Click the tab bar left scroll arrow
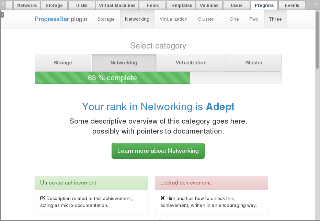The width and height of the screenshot is (320, 221). [3, 5]
